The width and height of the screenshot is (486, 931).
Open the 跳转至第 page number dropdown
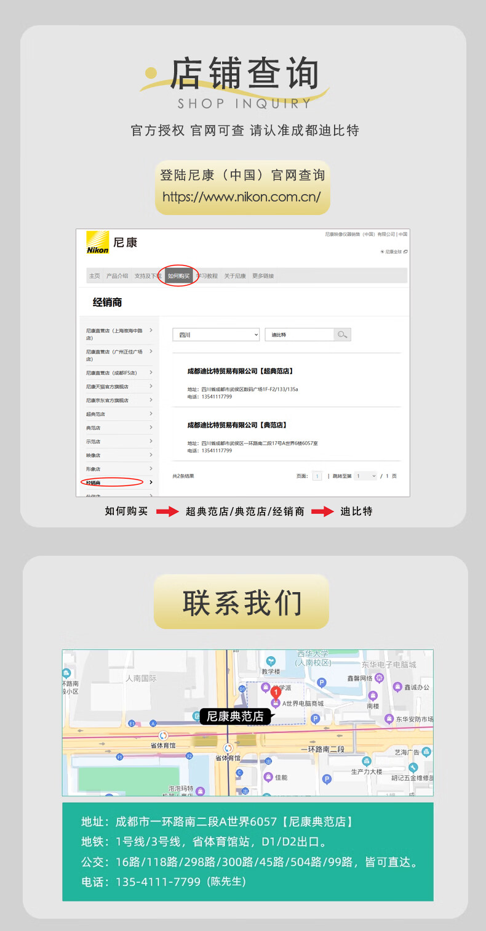click(x=365, y=476)
